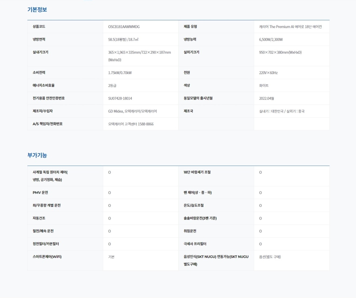Click the 냉방능력 label

pos(190,39)
